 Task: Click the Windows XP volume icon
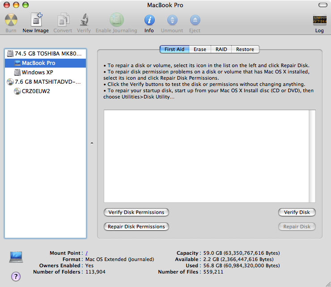17,72
